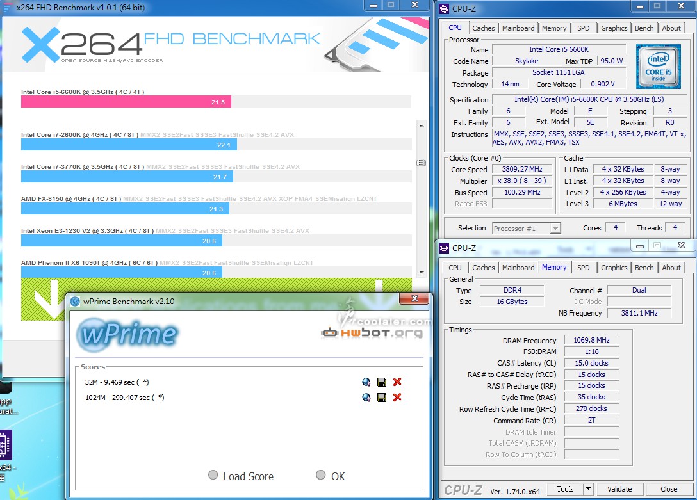Save the 32M score with the floppy icon

(x=381, y=382)
